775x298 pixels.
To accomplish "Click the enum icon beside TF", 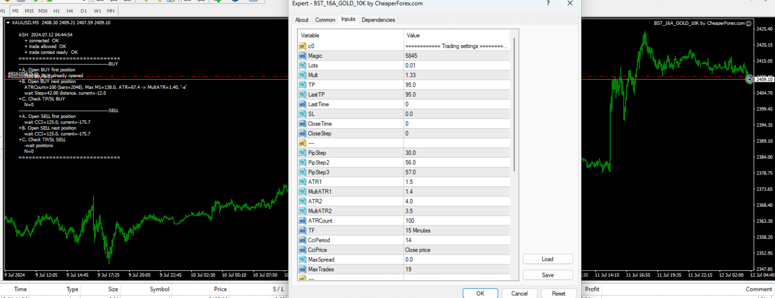I will point(302,230).
